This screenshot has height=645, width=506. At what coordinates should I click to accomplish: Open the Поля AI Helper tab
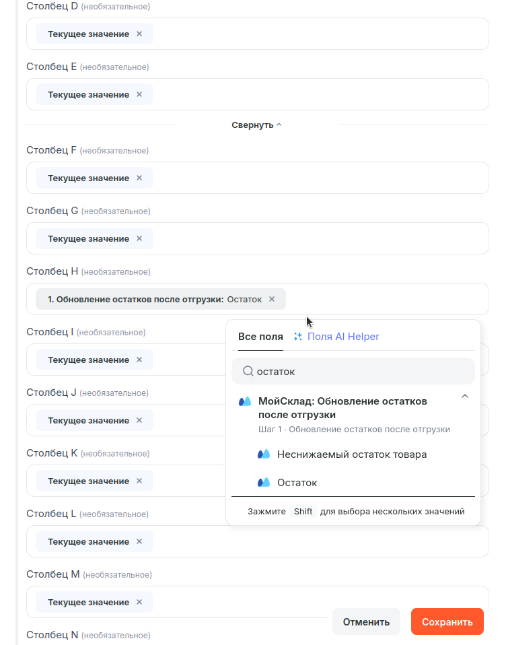tap(343, 337)
